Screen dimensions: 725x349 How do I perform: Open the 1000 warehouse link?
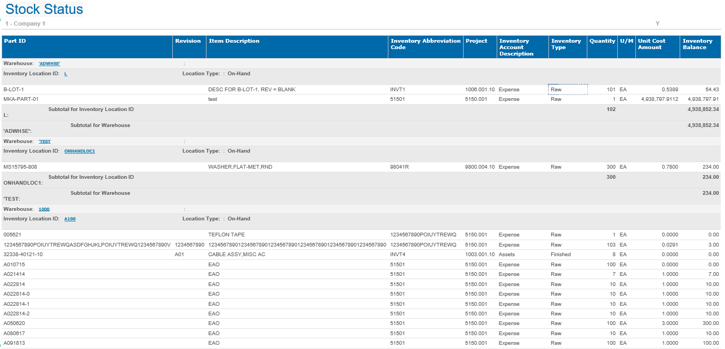(x=44, y=209)
